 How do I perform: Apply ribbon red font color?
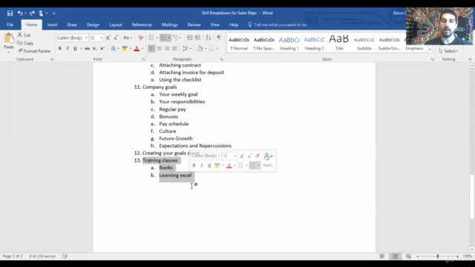(137, 48)
